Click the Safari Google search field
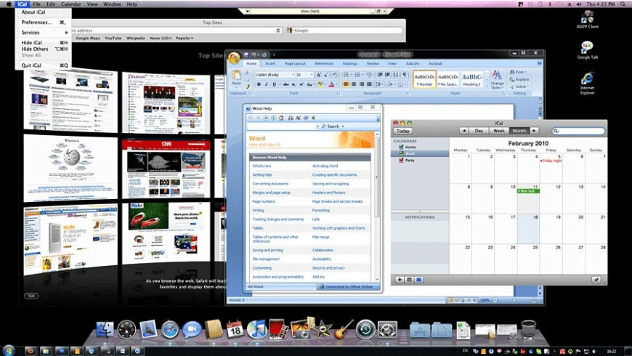Viewport: 632px width, 356px height. tap(344, 31)
